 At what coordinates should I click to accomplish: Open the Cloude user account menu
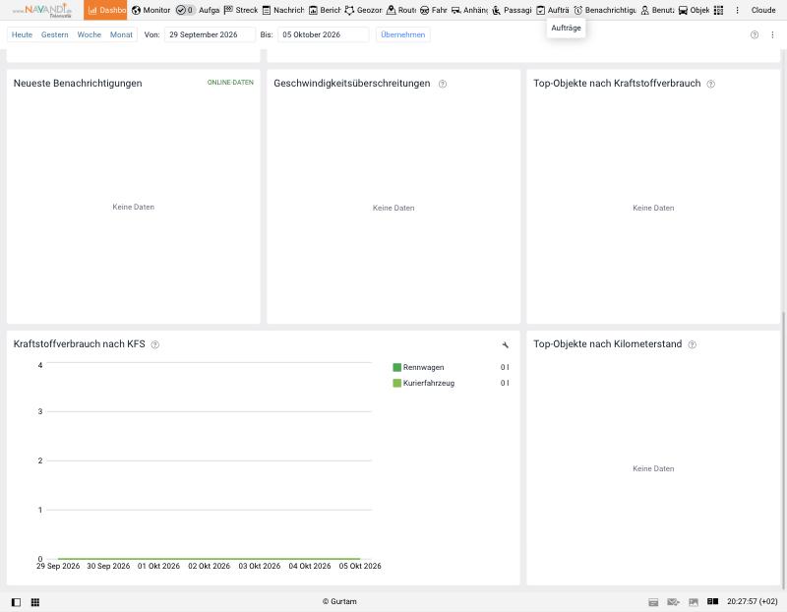tap(763, 10)
